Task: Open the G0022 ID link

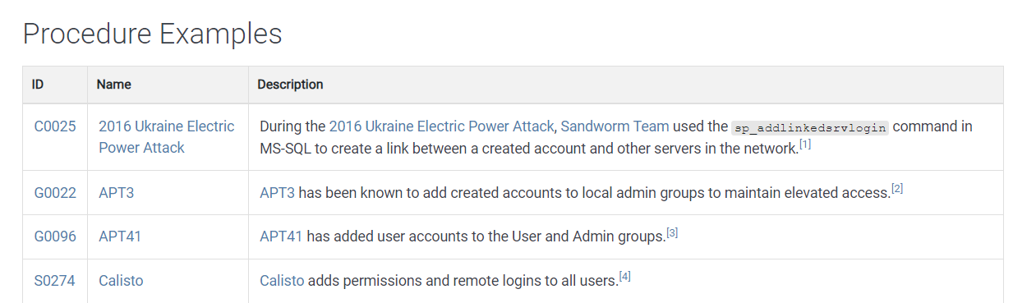Action: pos(55,193)
